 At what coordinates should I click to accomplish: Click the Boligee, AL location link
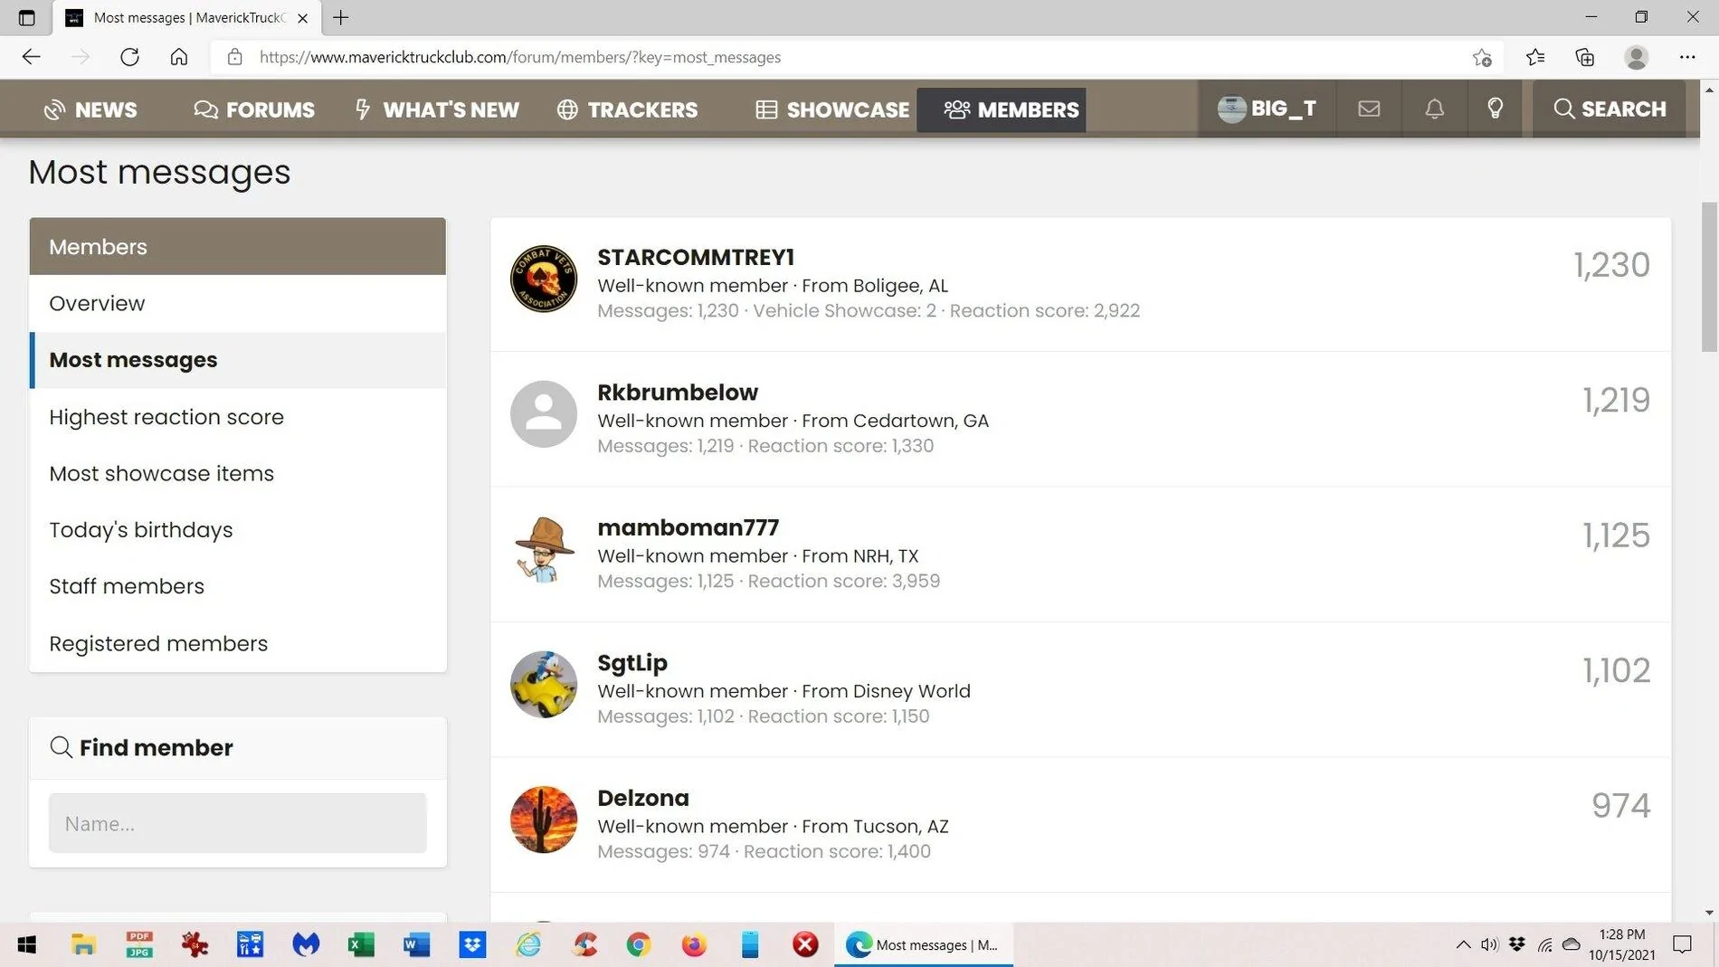900,286
